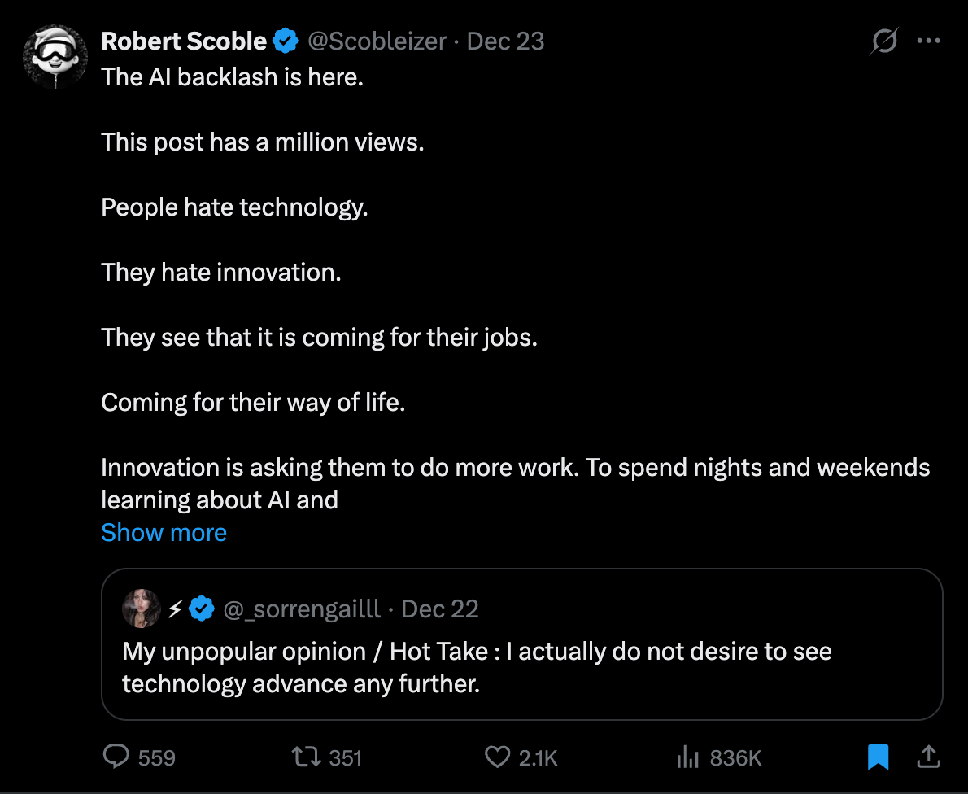Open Robert Scoble's profile name link
This screenshot has width=968, height=794.
(184, 41)
